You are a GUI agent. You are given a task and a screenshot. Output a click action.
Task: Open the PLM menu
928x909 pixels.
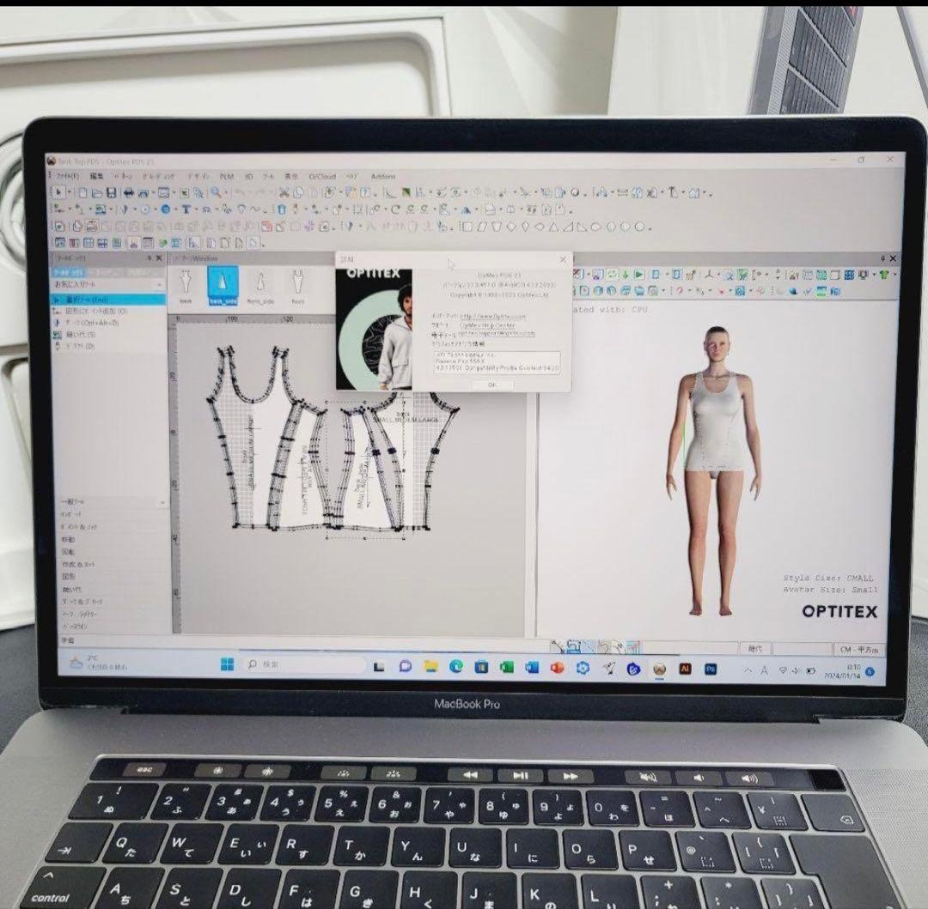[226, 176]
